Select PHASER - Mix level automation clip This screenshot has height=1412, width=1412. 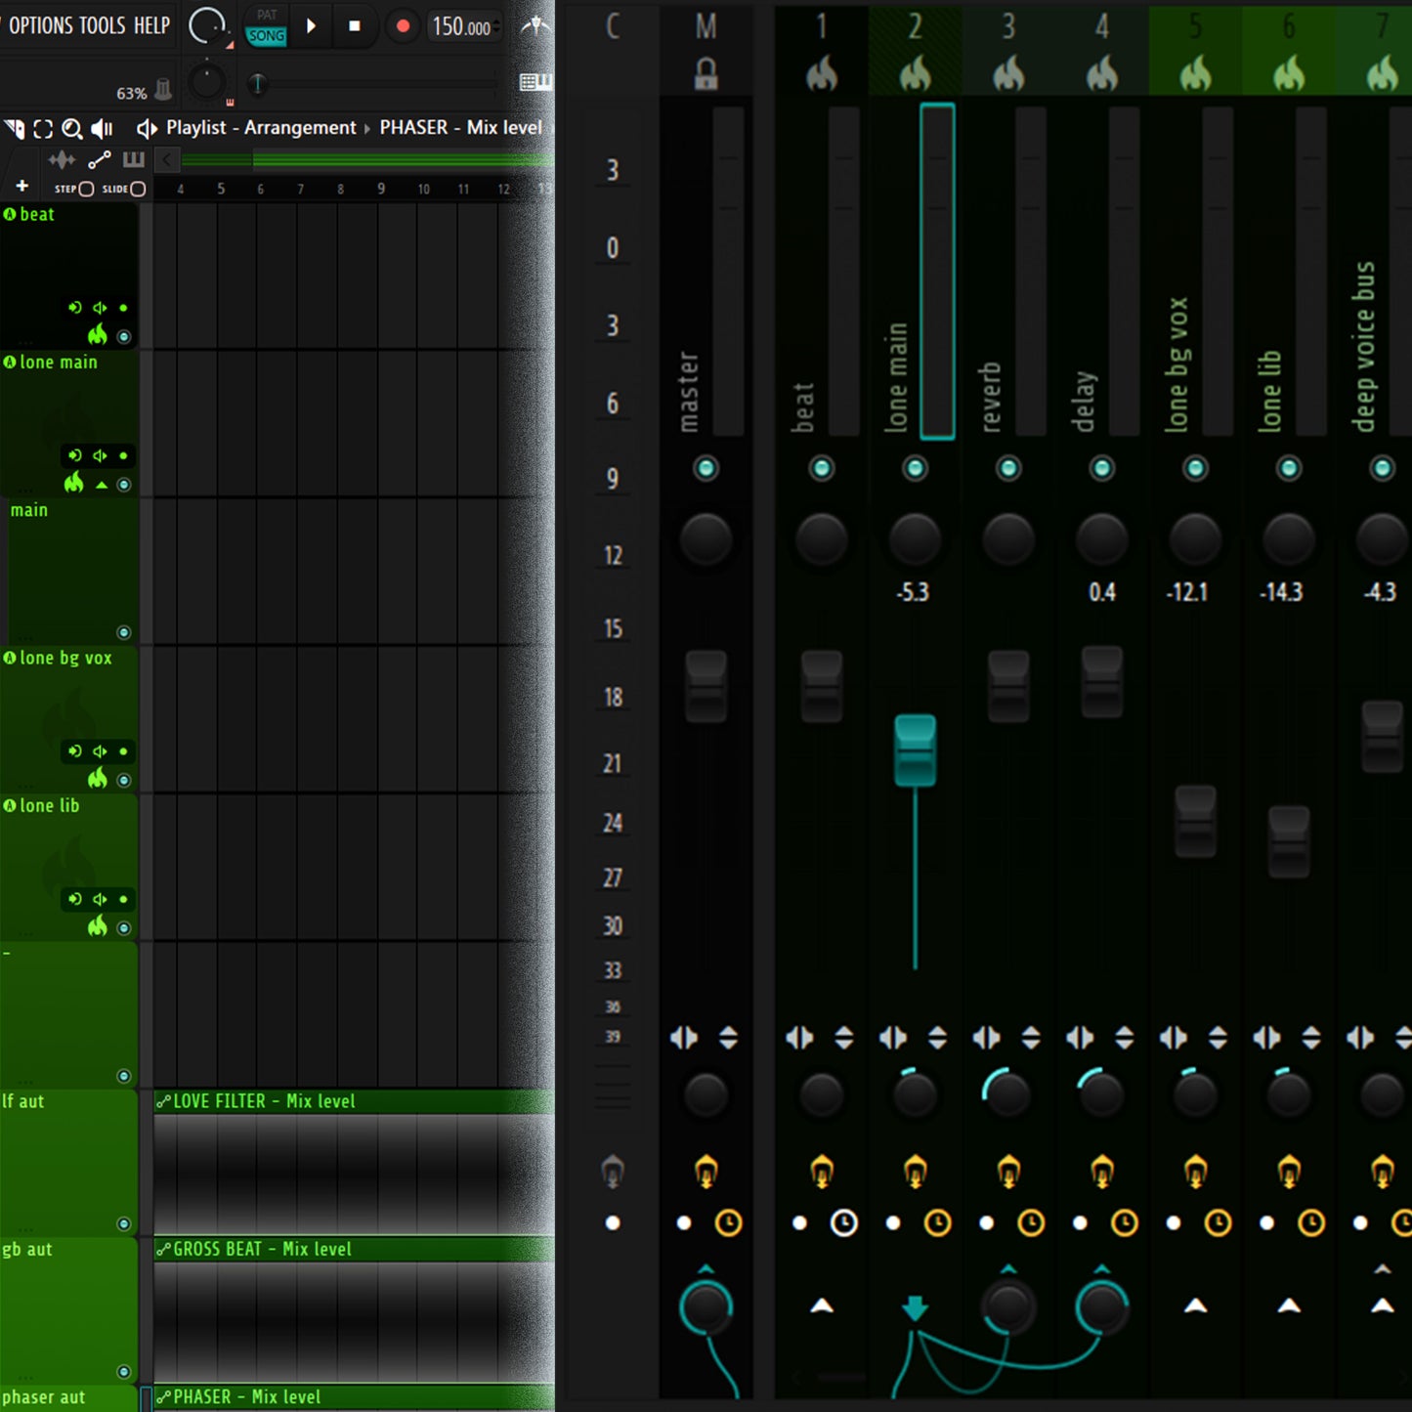click(354, 1397)
